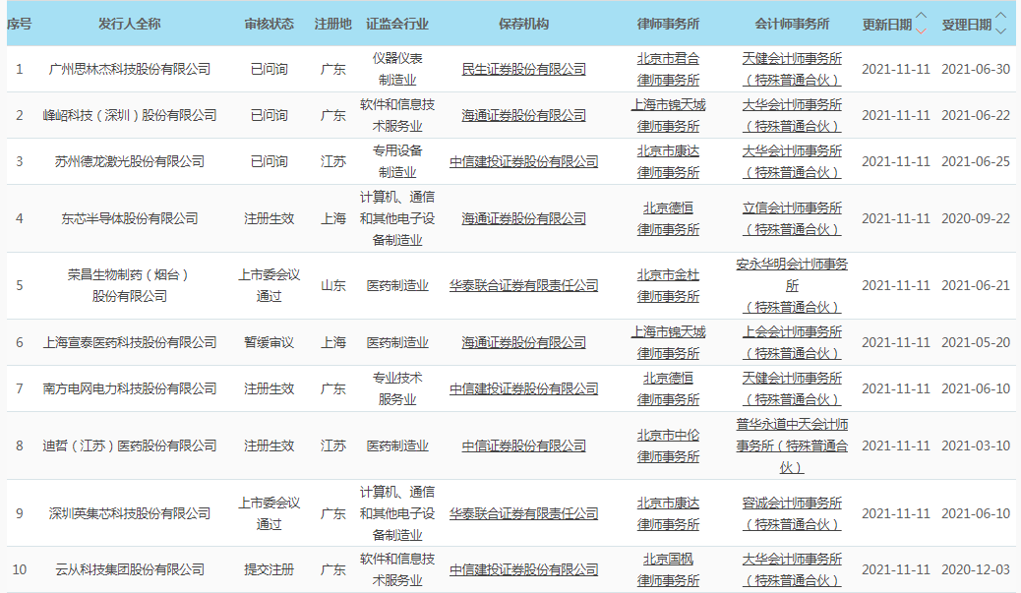Image resolution: width=1021 pixels, height=593 pixels.
Task: Open 安永华明会计师事务所 link
Action: coord(792,285)
